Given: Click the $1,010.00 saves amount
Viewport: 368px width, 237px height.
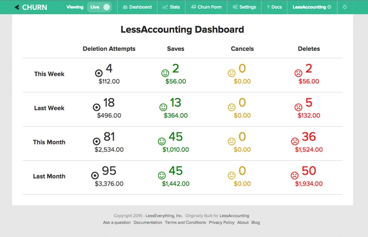Looking at the screenshot, I should coord(175,149).
